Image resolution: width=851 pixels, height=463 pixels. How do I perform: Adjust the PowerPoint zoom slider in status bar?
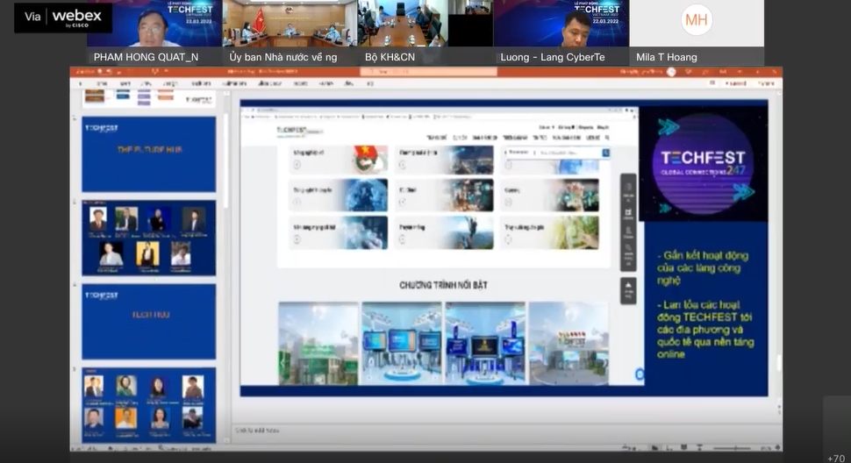[733, 448]
